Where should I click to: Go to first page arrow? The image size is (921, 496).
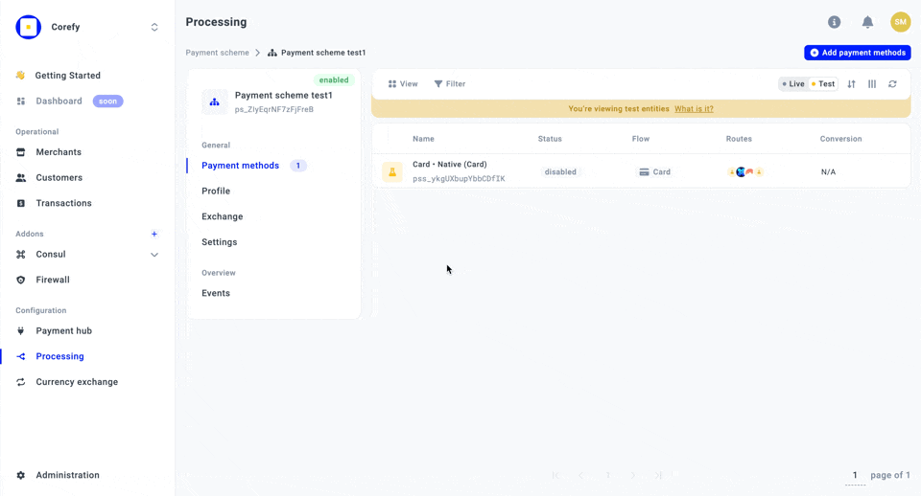555,475
